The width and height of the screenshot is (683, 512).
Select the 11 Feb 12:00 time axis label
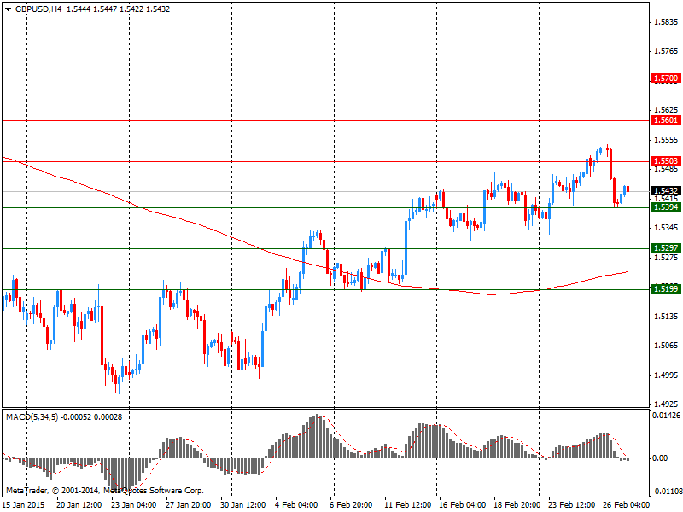click(407, 505)
